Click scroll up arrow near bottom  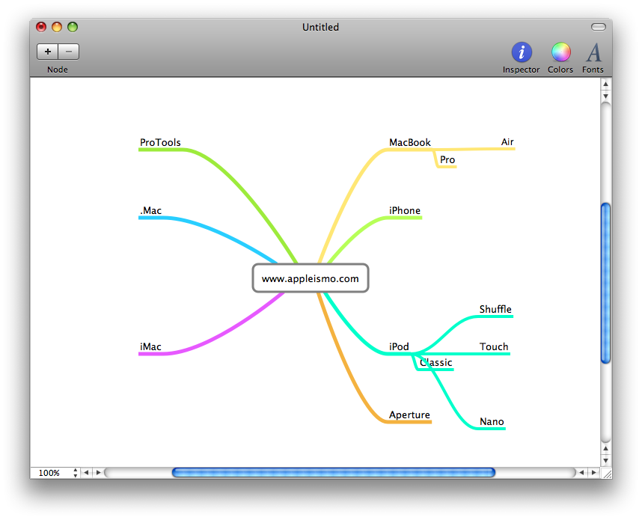click(x=606, y=449)
